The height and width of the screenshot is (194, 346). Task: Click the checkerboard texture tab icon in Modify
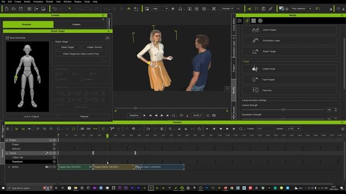(x=254, y=20)
